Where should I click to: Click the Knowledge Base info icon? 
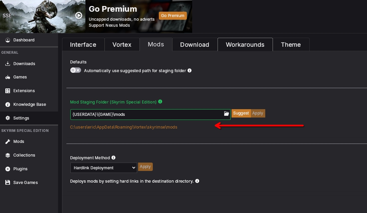point(8,104)
